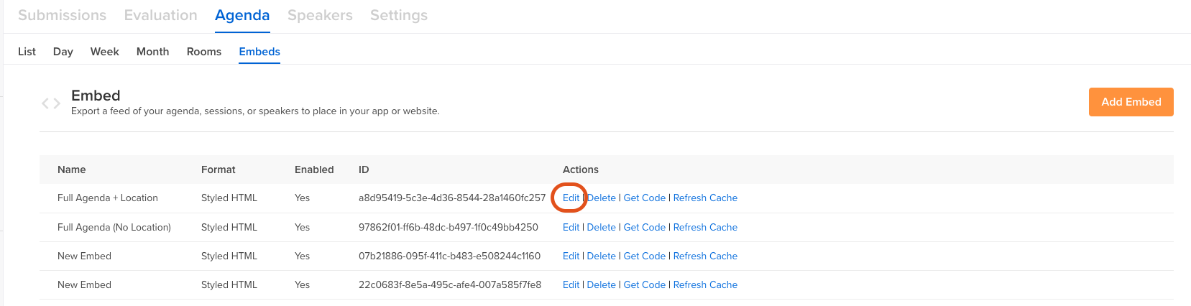Refresh Cache for embed ID starting 22c0683f
The image size is (1191, 306).
(705, 284)
